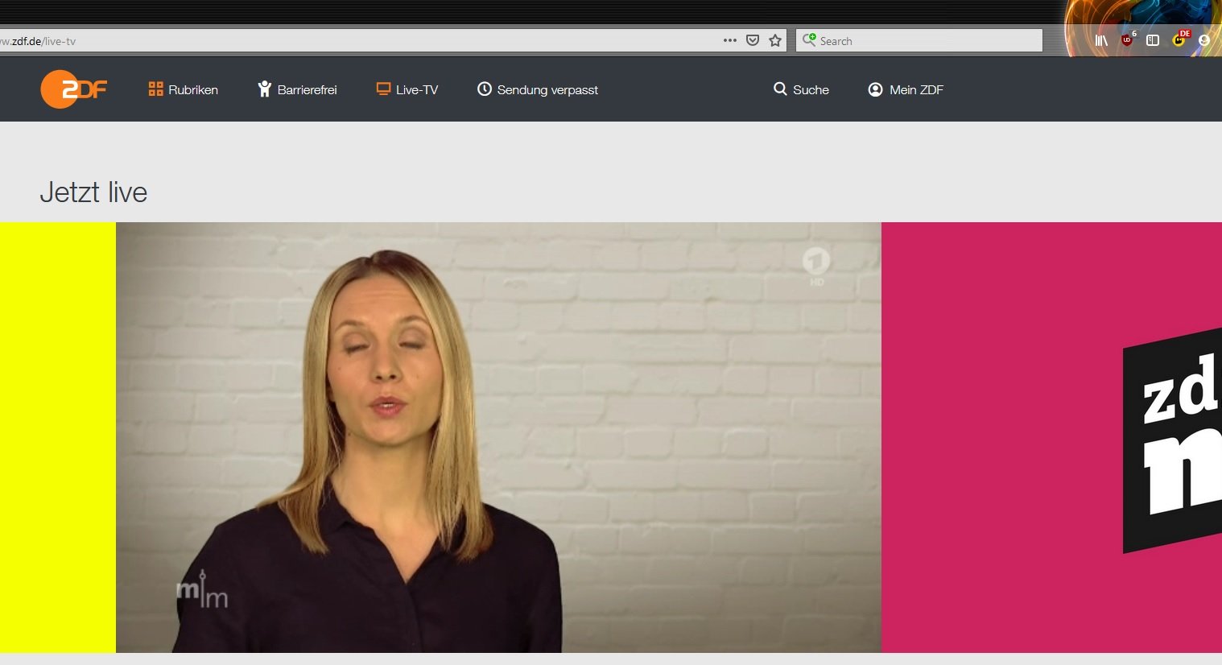
Task: Play the live stream with the blonde presenter
Action: pos(498,437)
